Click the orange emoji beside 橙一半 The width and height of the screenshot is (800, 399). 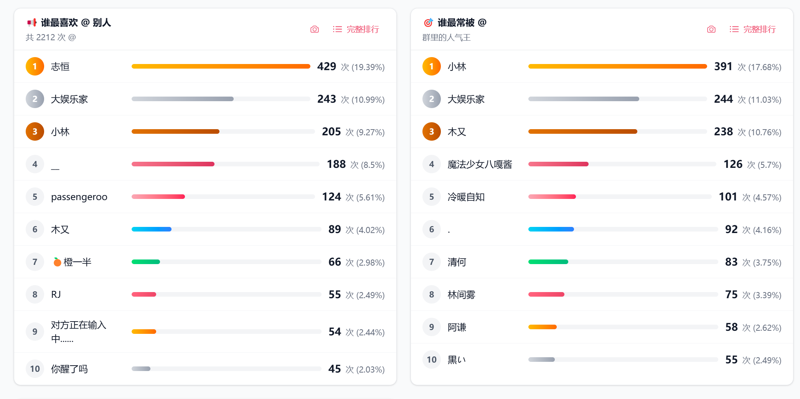57,262
